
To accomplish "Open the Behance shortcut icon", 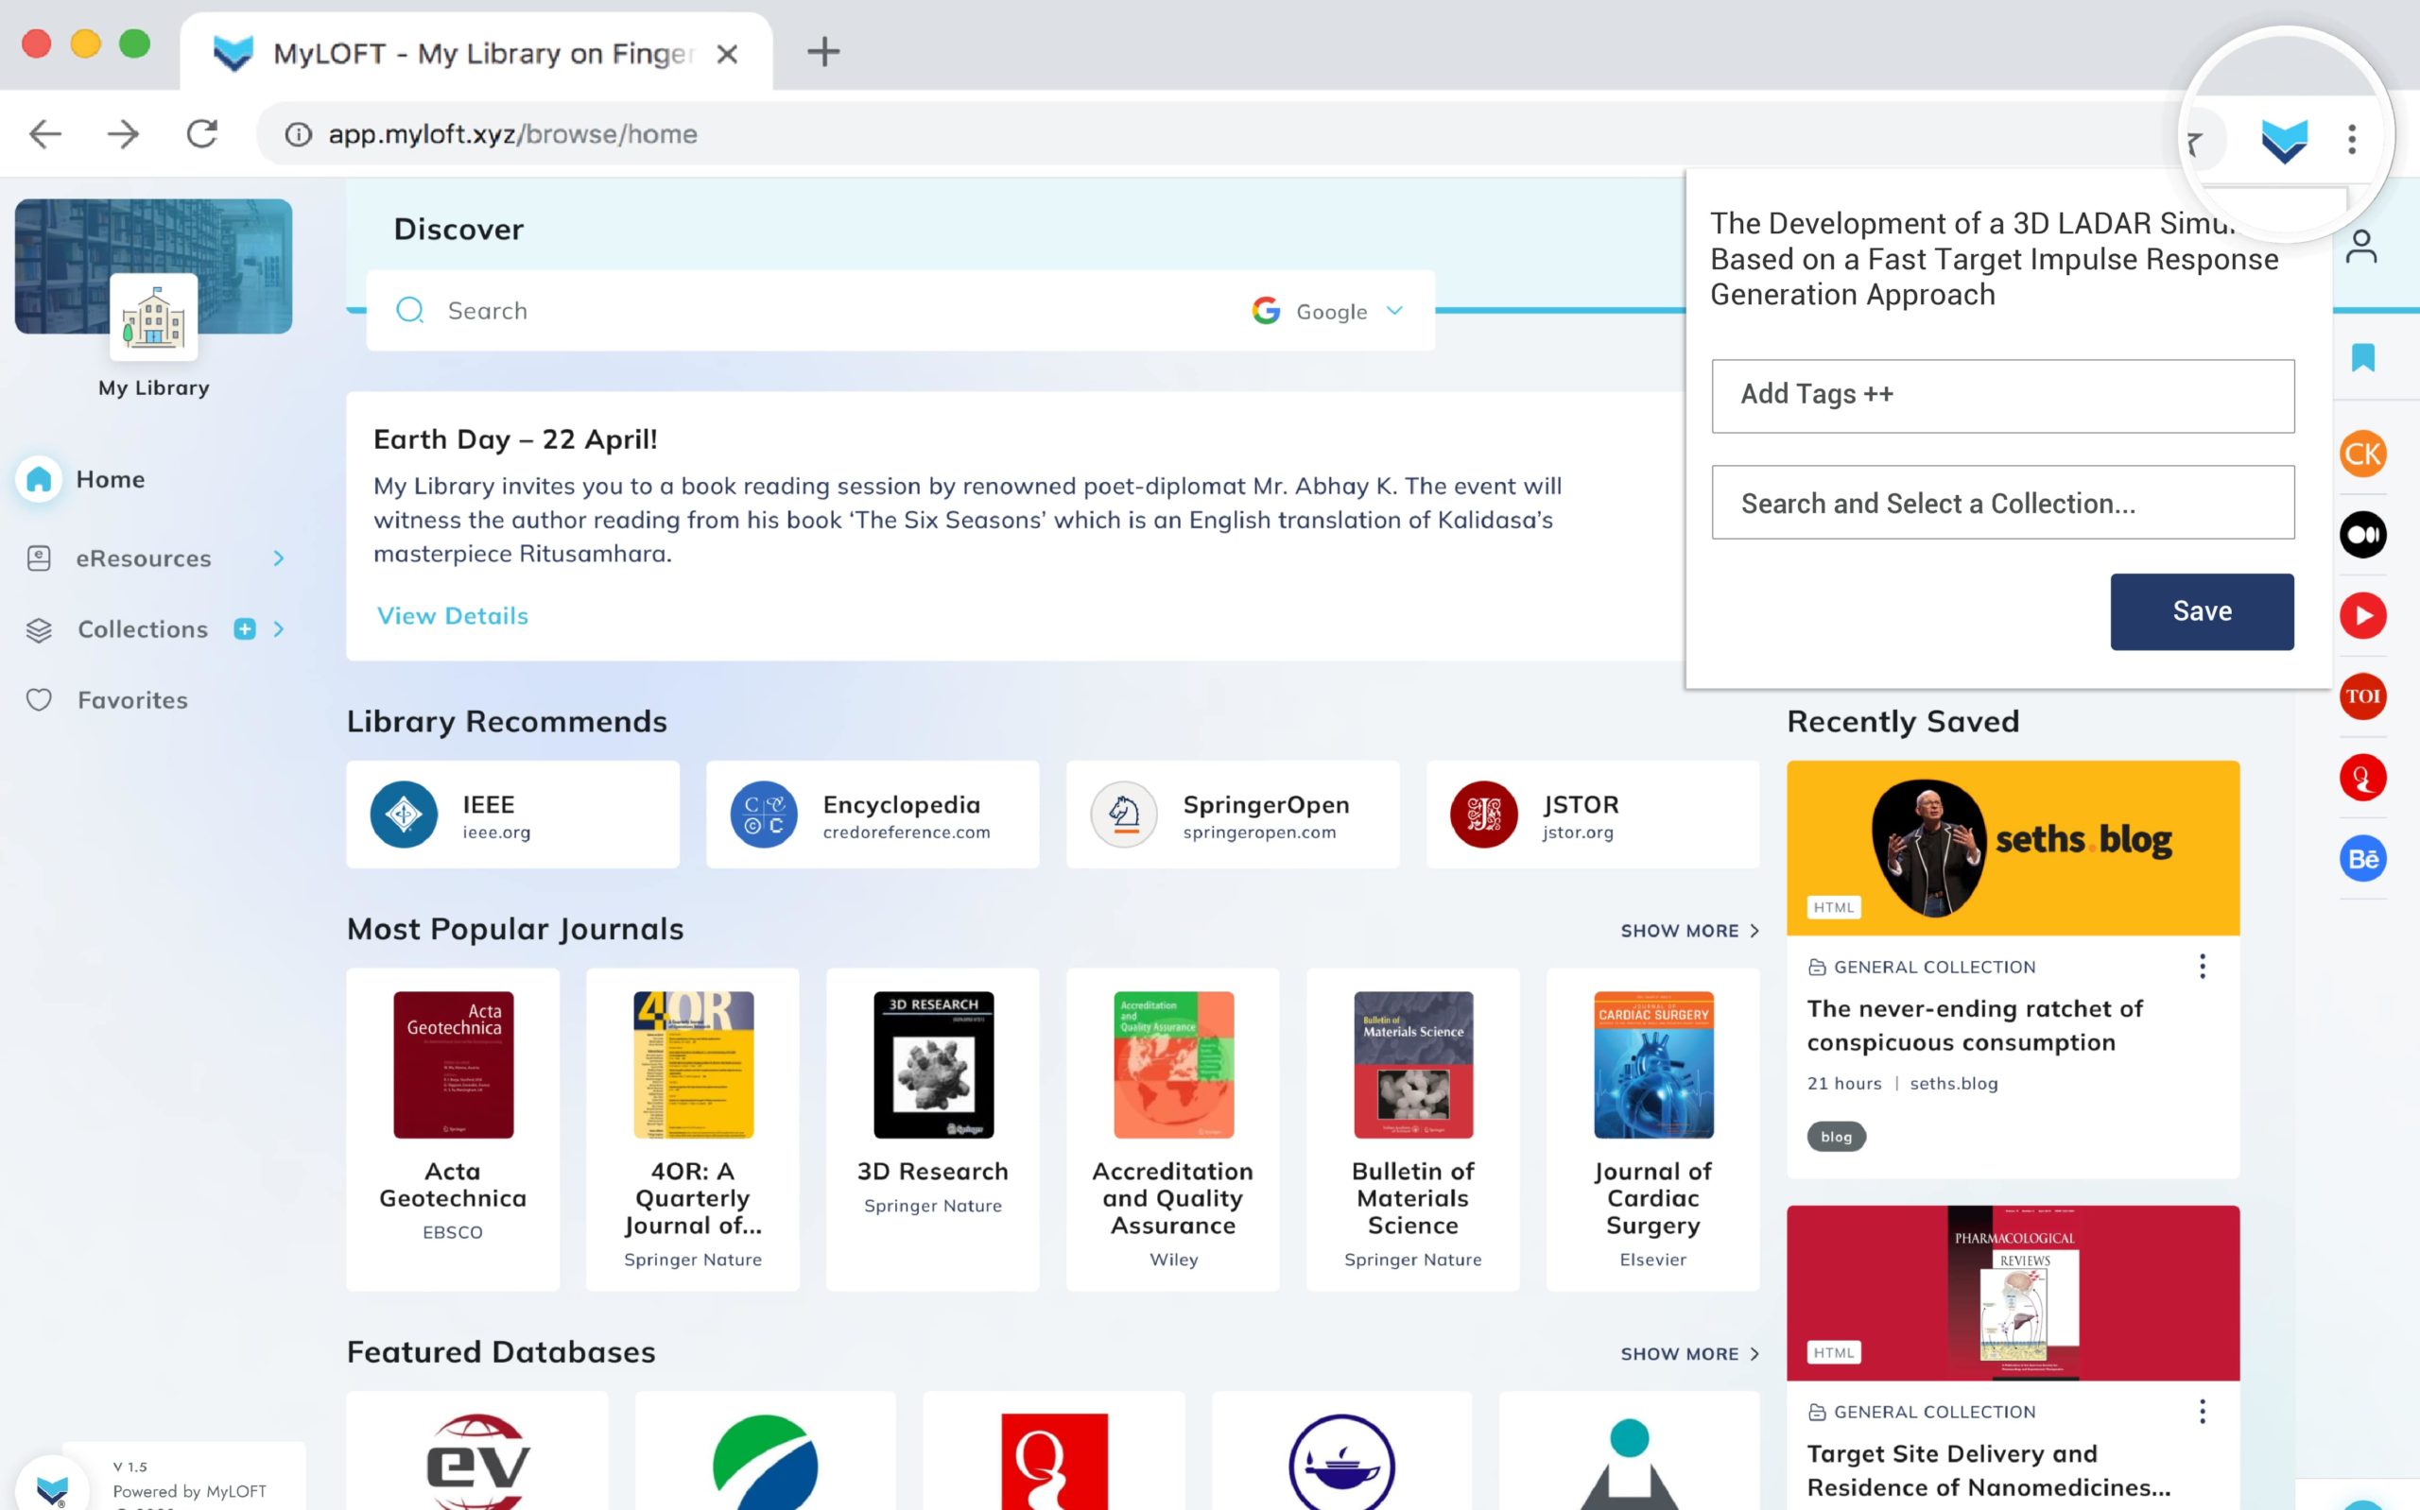I will coord(2363,859).
